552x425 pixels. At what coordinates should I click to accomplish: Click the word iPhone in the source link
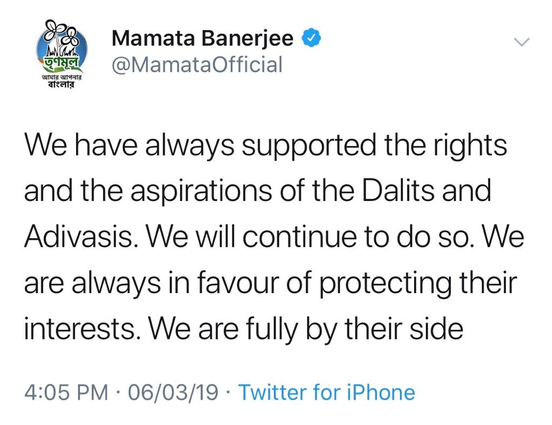coord(381,392)
